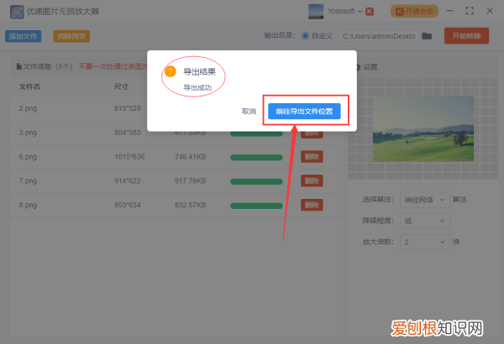Image resolution: width=504 pixels, height=344 pixels.
Task: Click the 748.41KB file size cell
Action: tap(191, 157)
